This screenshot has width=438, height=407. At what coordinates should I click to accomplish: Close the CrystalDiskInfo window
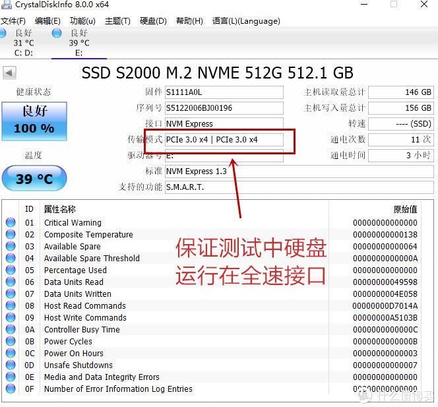(424, 4)
